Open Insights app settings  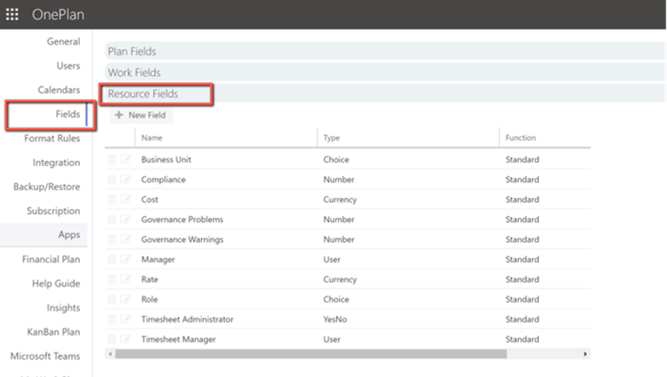pyautogui.click(x=64, y=308)
